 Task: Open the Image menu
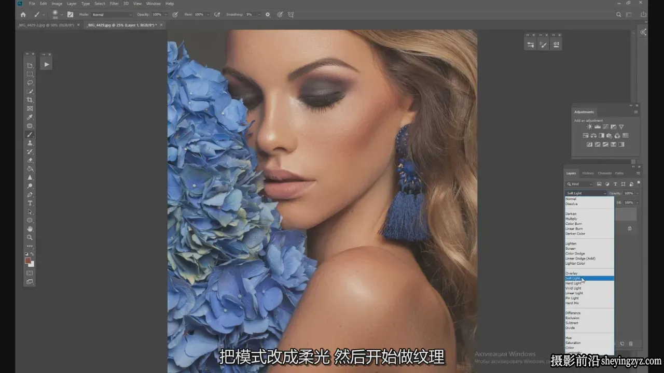tap(57, 4)
